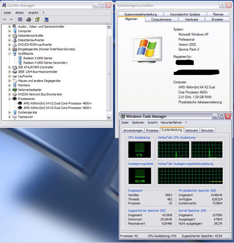
Task: Open the Erweitert tab
Action: click(217, 20)
